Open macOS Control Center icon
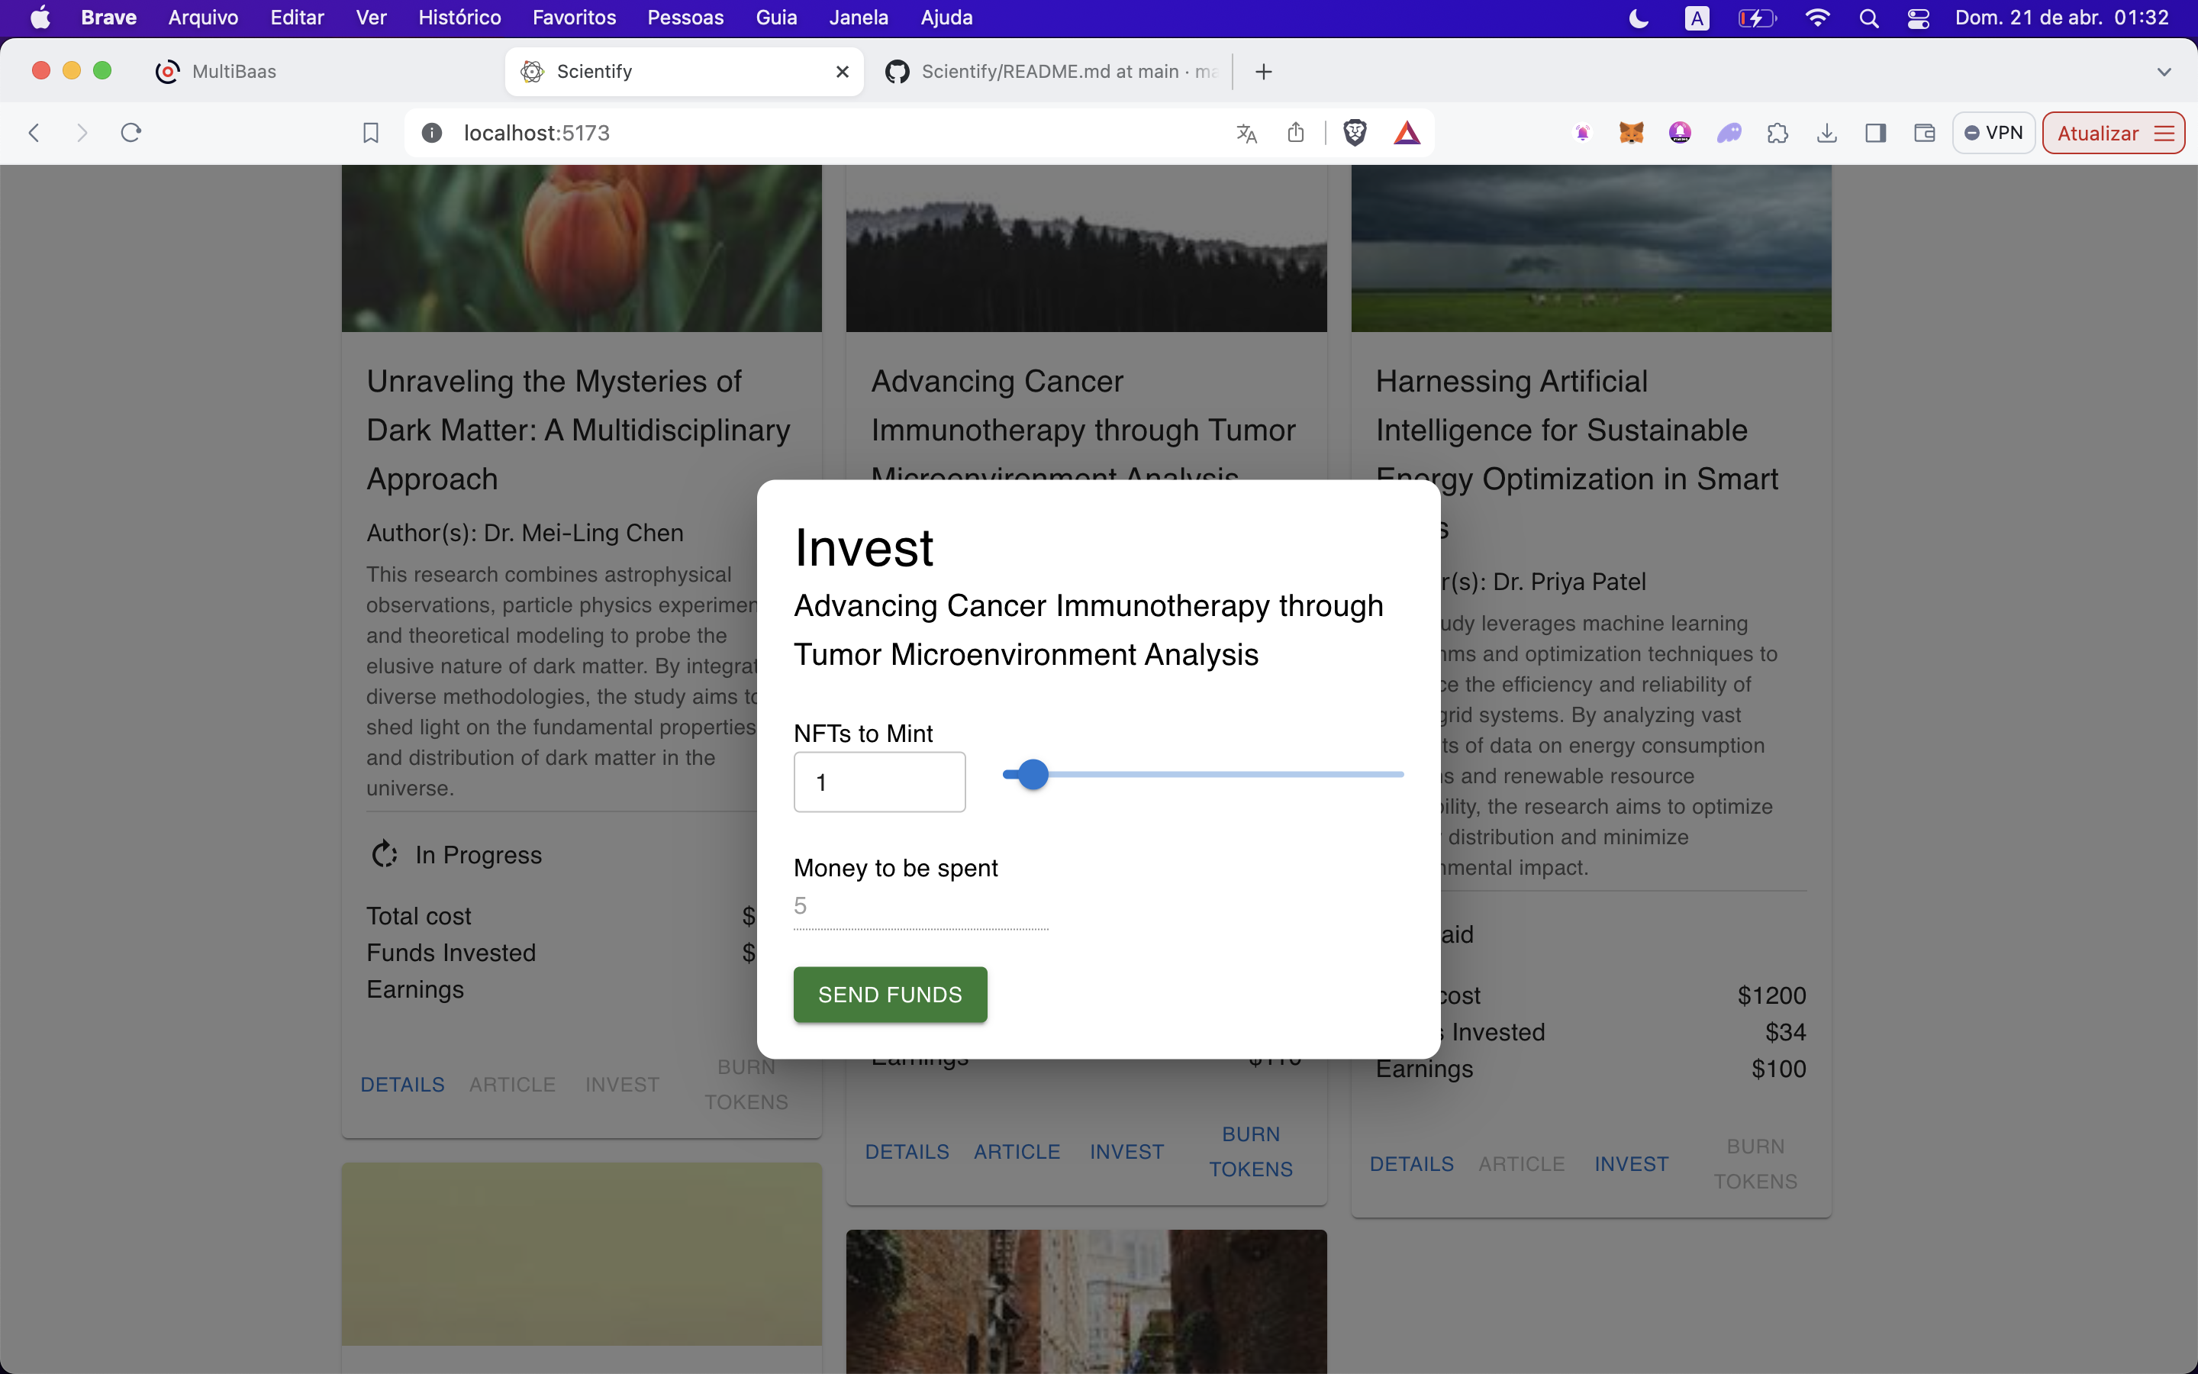This screenshot has height=1374, width=2198. click(1918, 18)
